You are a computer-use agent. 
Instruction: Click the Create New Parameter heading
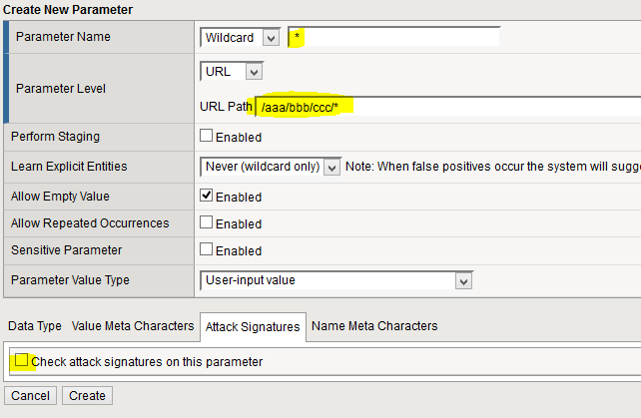pyautogui.click(x=69, y=9)
